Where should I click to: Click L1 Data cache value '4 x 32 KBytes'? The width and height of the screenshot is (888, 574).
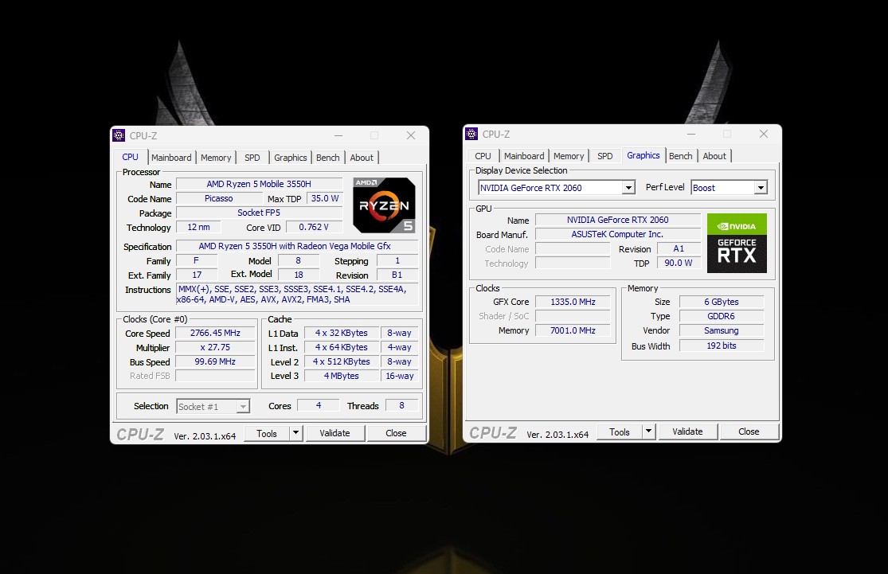342,333
